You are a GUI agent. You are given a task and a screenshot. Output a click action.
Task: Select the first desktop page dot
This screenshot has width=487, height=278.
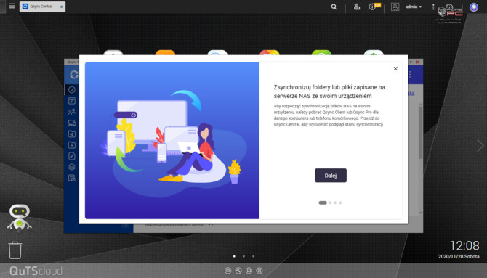(234, 256)
